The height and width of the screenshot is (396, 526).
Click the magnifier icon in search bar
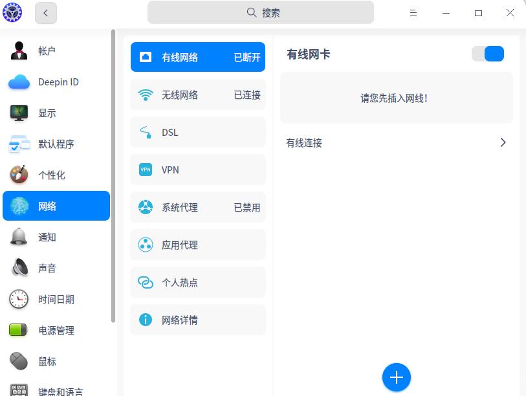click(251, 13)
